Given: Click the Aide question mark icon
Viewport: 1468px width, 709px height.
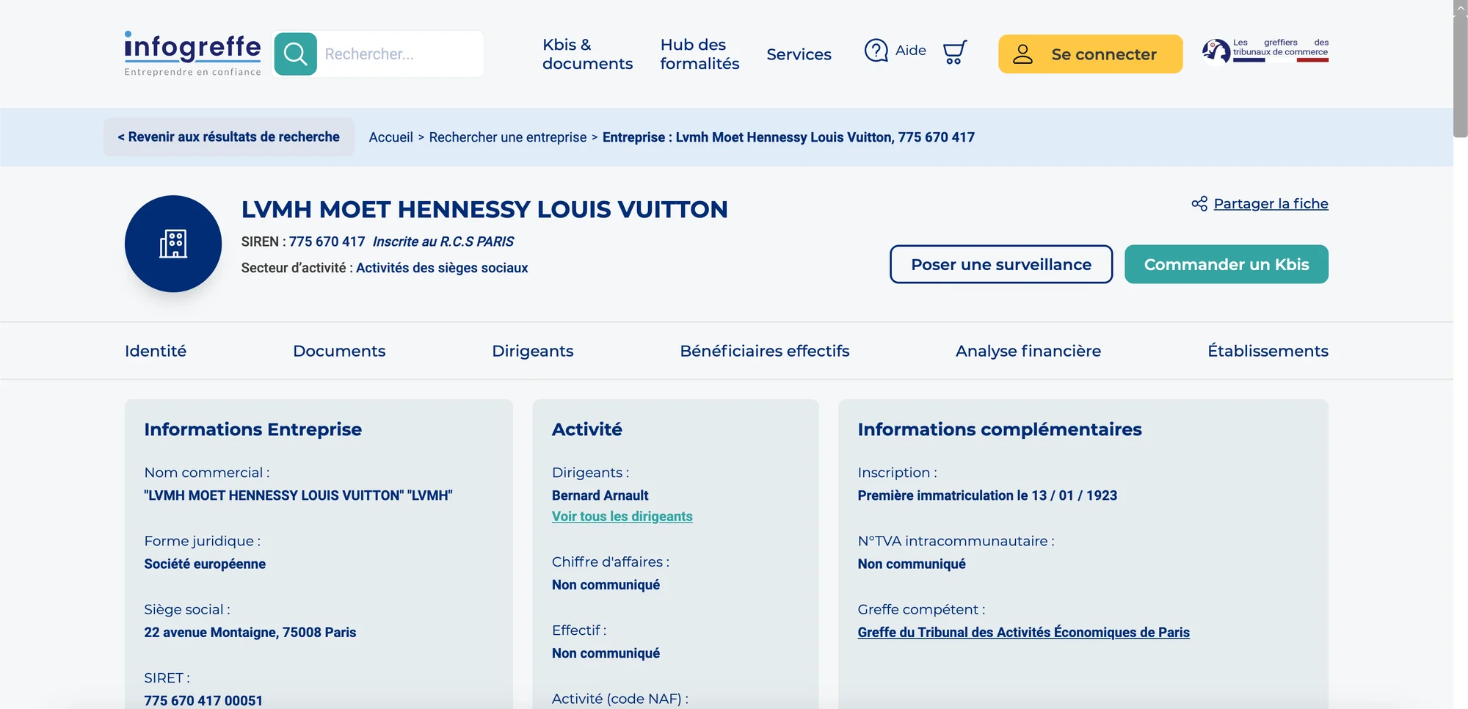Looking at the screenshot, I should pos(876,51).
